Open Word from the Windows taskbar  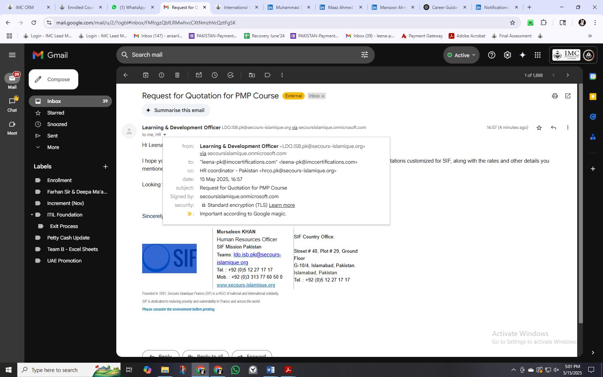[x=271, y=370]
